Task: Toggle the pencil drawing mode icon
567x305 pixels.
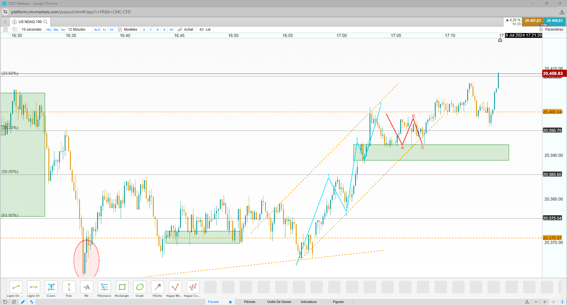Action: tap(23, 302)
